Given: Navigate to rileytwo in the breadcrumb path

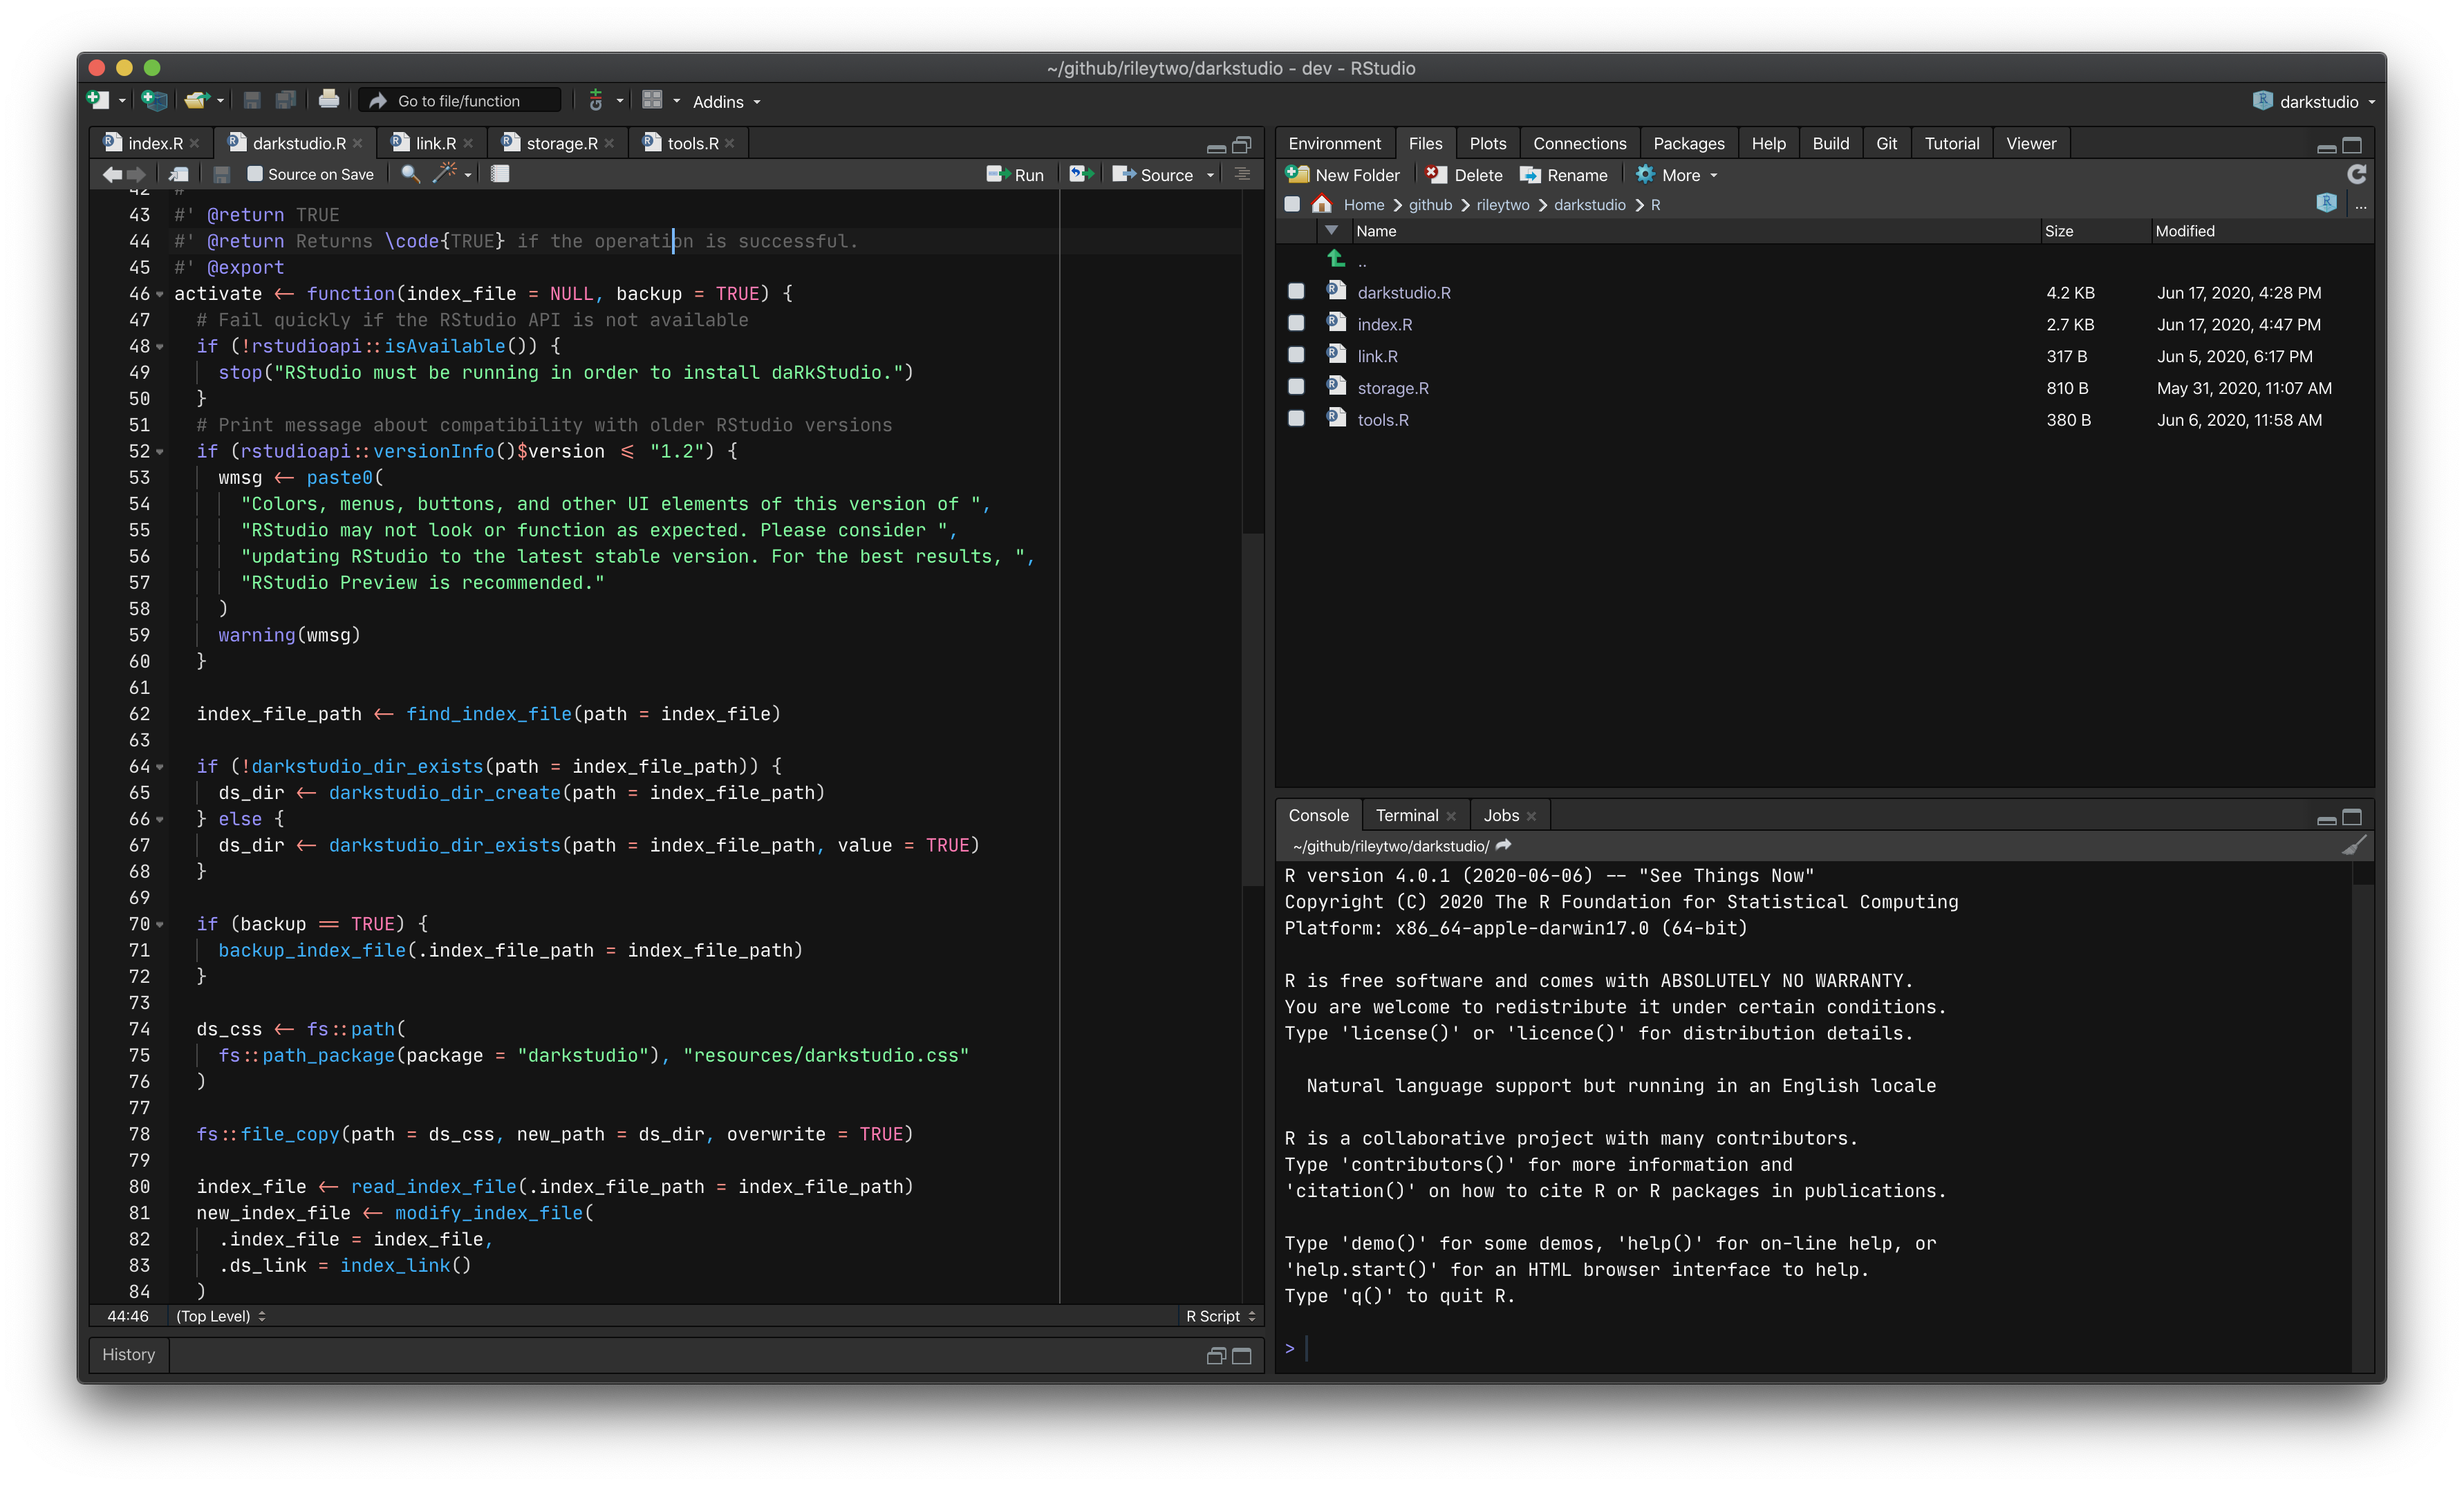Looking at the screenshot, I should click(1502, 204).
